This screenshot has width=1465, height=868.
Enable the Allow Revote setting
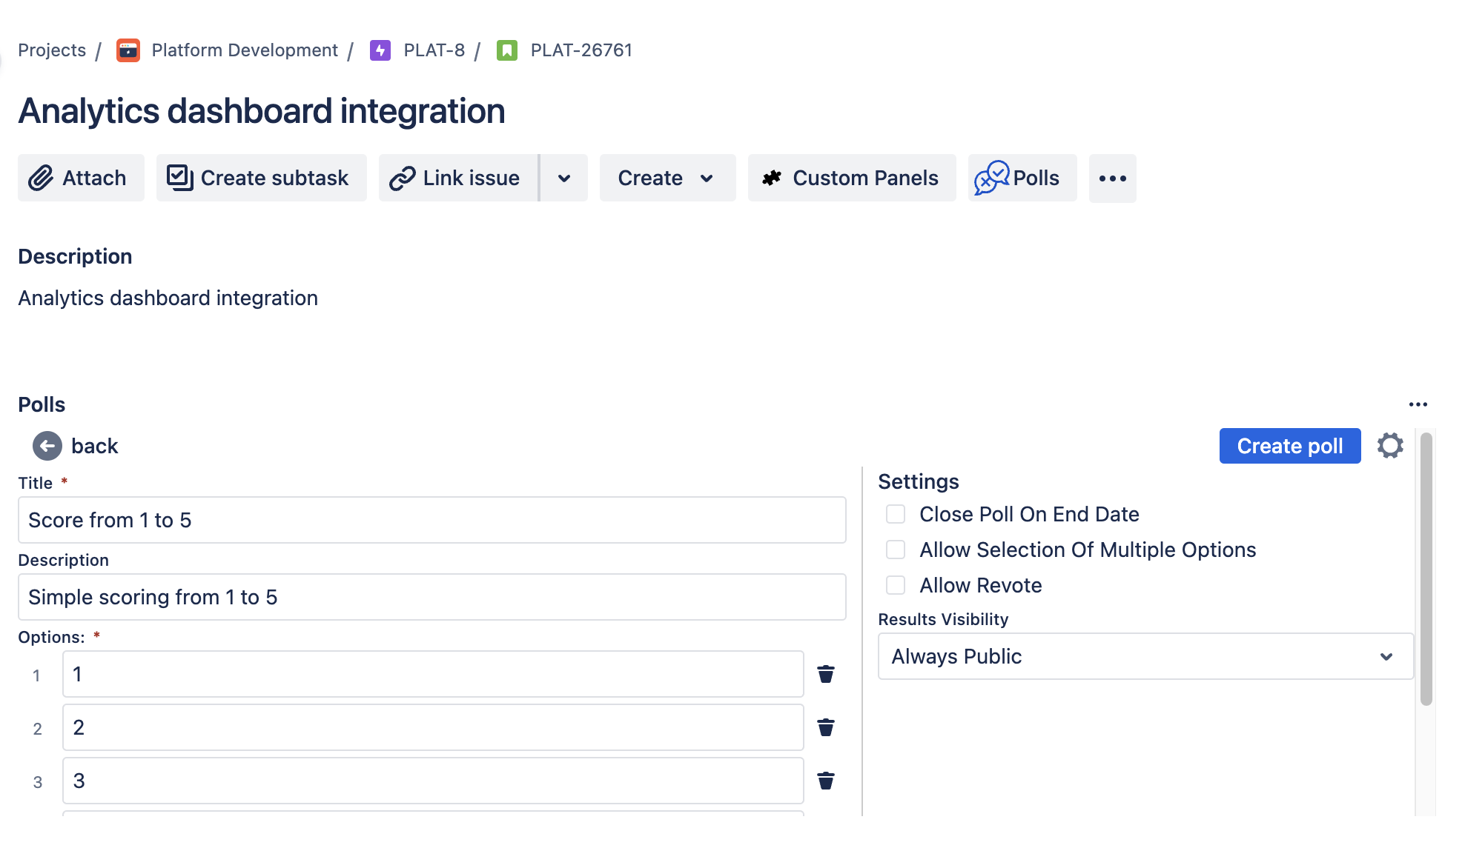point(895,585)
